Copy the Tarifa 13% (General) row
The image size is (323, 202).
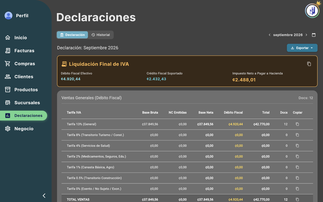pyautogui.click(x=297, y=124)
